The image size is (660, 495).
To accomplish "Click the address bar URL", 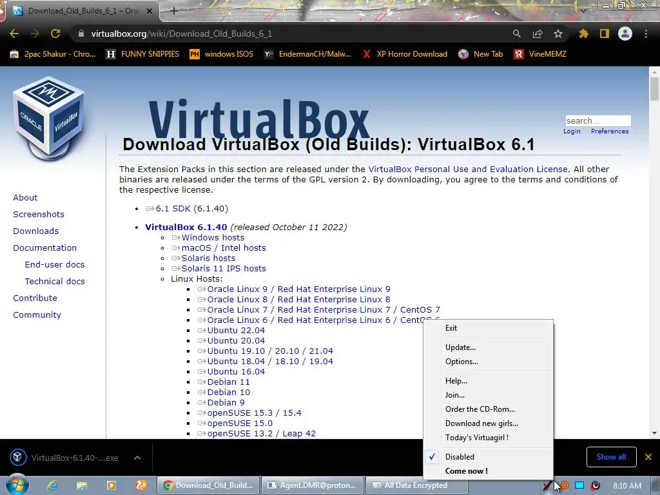I will pyautogui.click(x=181, y=34).
